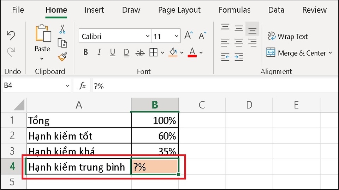Toggle Wrap Text

point(287,36)
